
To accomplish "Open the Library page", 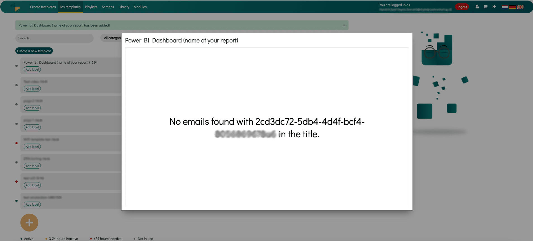I will [124, 7].
